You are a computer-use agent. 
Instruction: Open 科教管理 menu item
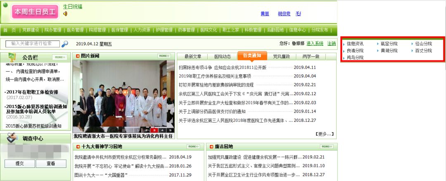[253, 30]
